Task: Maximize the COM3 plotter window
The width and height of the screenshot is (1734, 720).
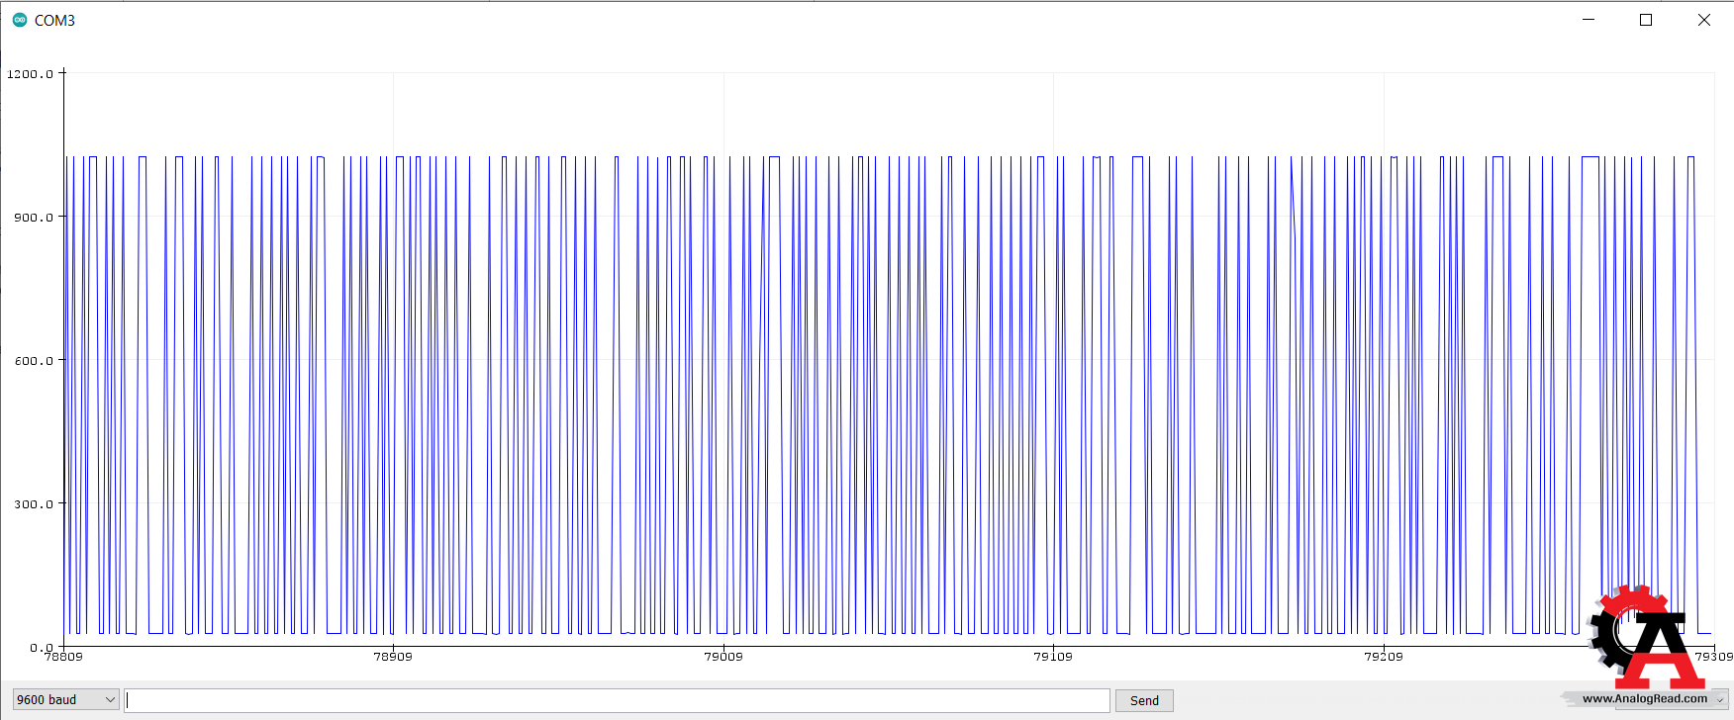Action: point(1646,20)
